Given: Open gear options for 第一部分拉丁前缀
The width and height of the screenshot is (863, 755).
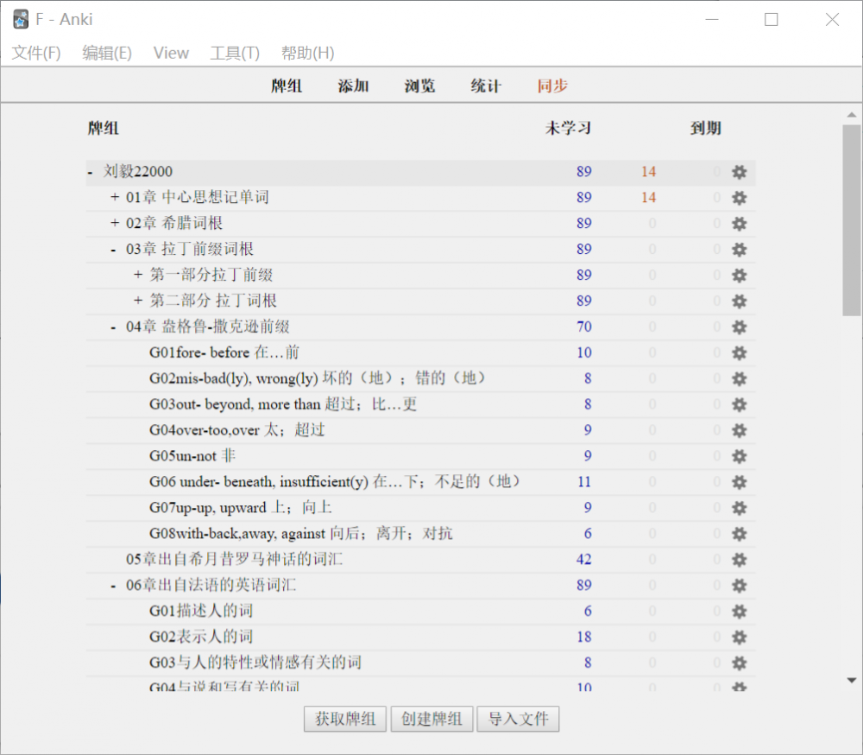Looking at the screenshot, I should [740, 276].
